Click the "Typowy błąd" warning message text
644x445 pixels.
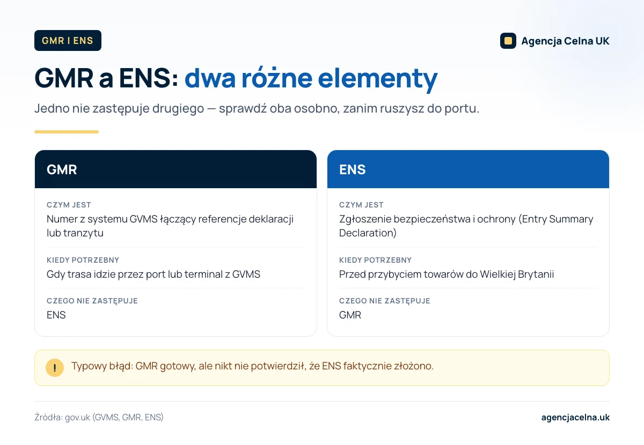point(252,367)
